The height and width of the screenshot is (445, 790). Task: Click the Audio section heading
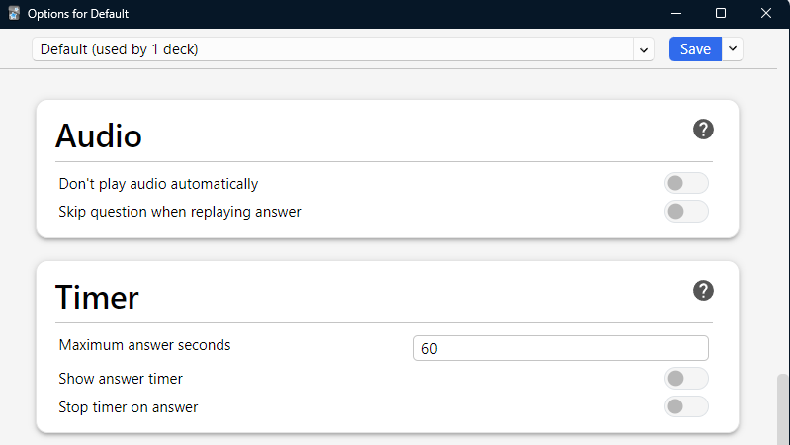(99, 135)
